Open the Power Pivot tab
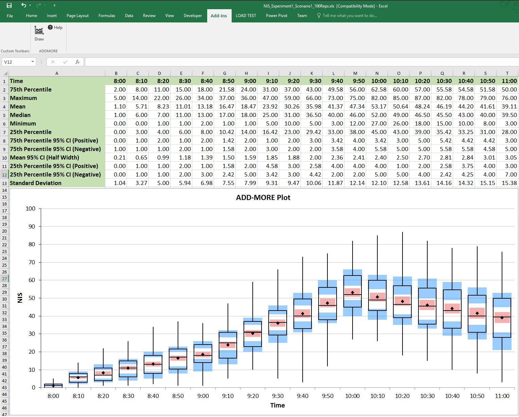519x417 pixels. (x=276, y=16)
